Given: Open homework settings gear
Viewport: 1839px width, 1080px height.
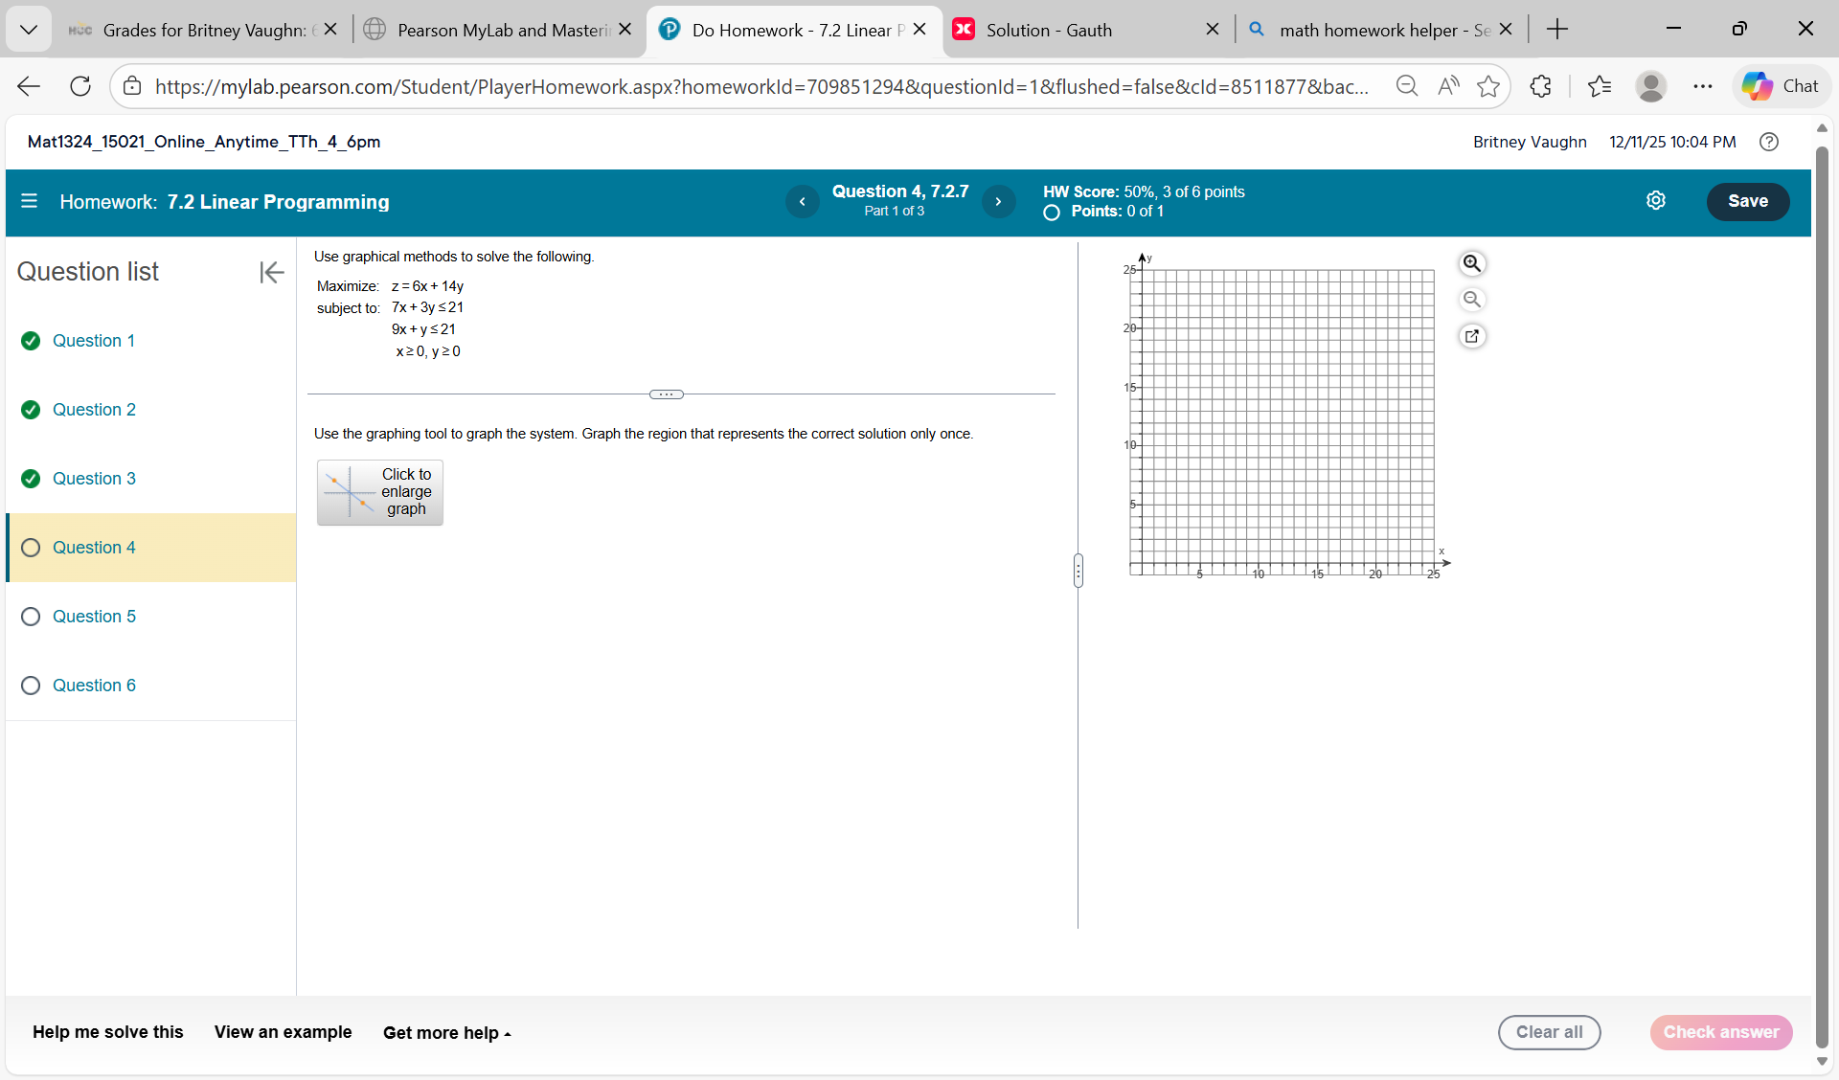Looking at the screenshot, I should point(1655,200).
